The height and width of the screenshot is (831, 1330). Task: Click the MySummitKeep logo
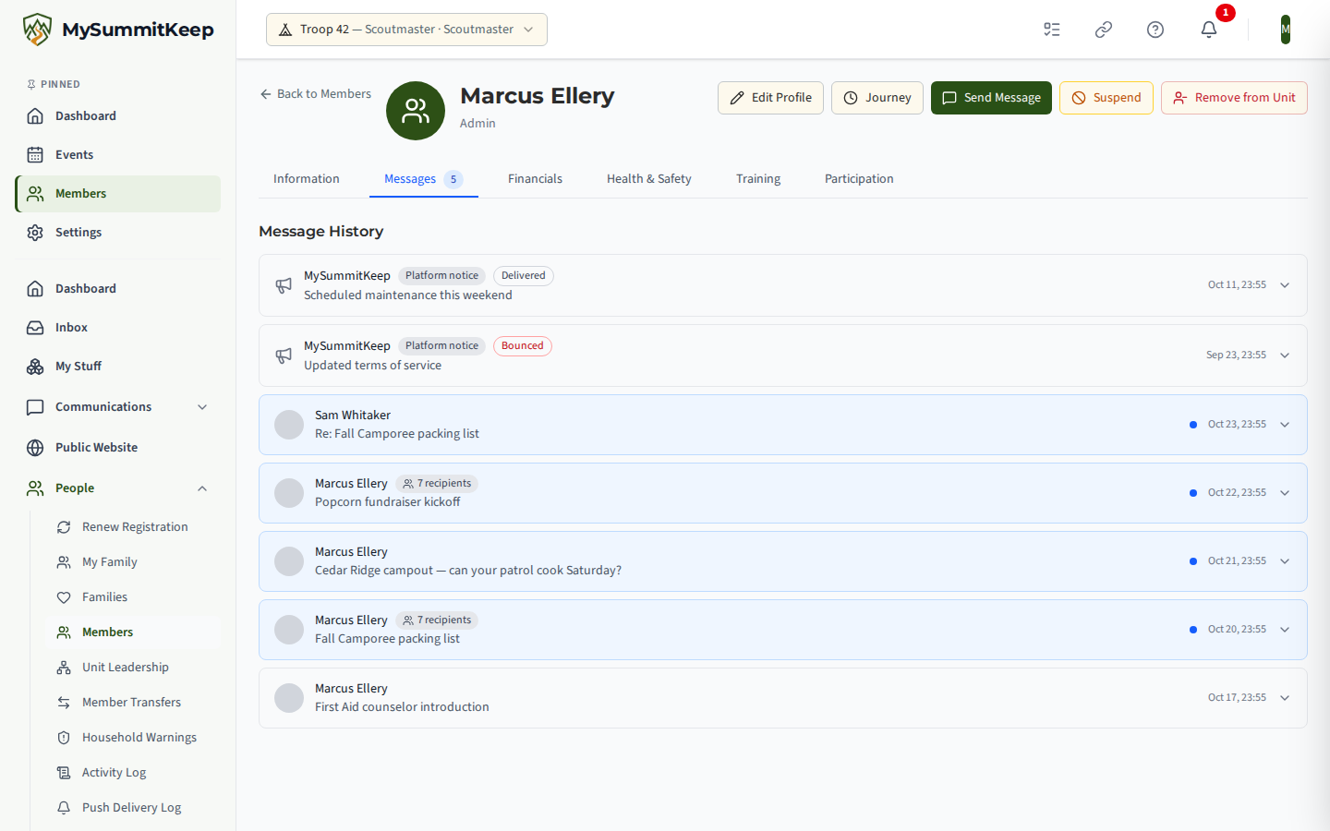[118, 30]
